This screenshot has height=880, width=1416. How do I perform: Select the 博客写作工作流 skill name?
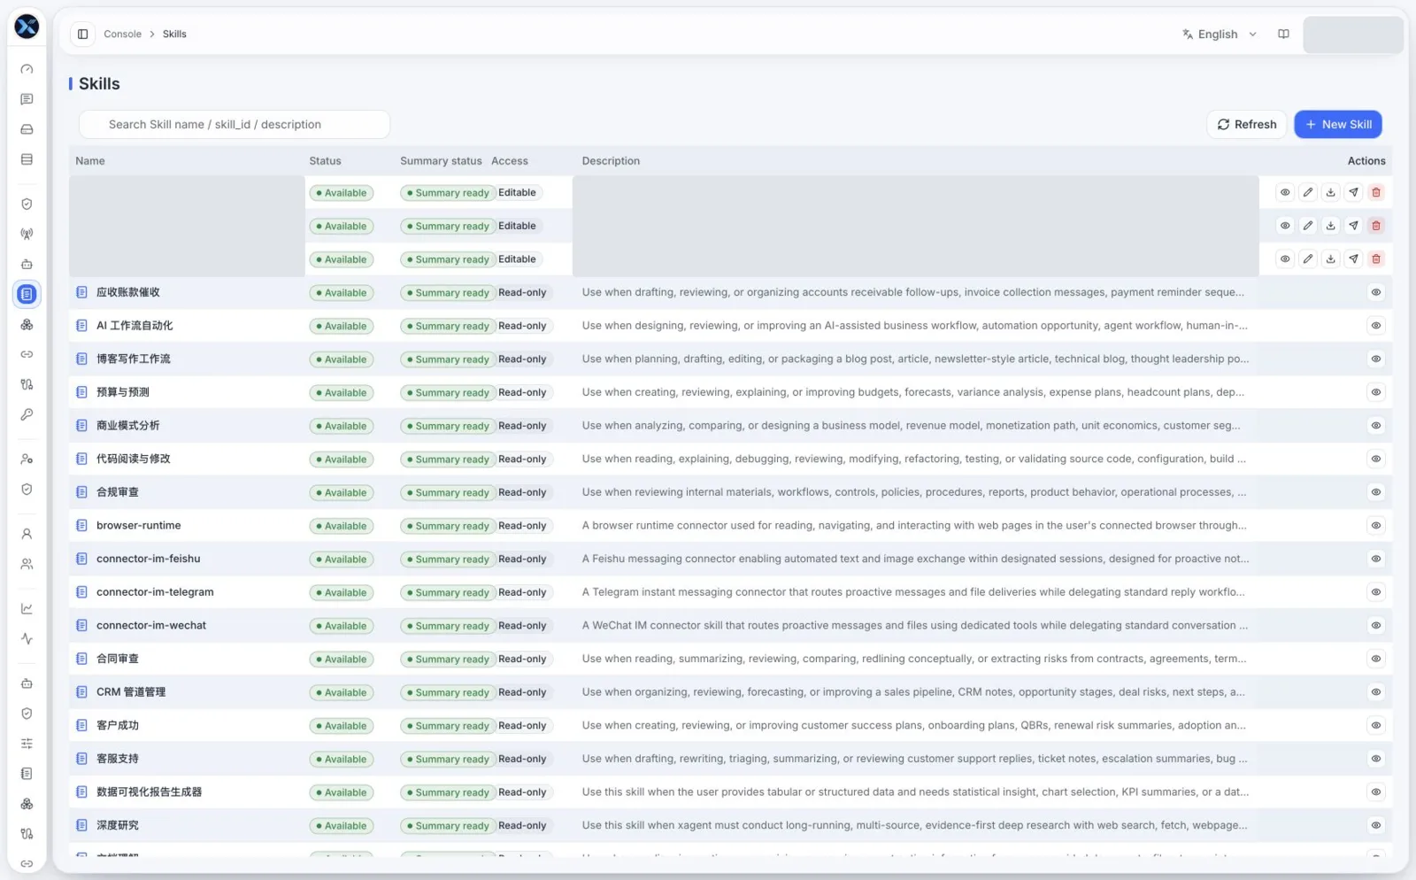pyautogui.click(x=134, y=359)
